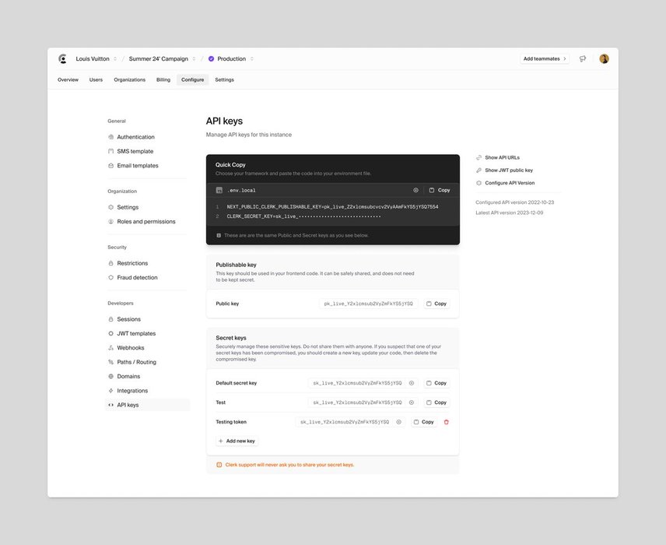Open Fraud detection in the sidebar
The width and height of the screenshot is (666, 545).
pos(137,277)
